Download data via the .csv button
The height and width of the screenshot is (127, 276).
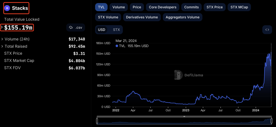point(76,27)
